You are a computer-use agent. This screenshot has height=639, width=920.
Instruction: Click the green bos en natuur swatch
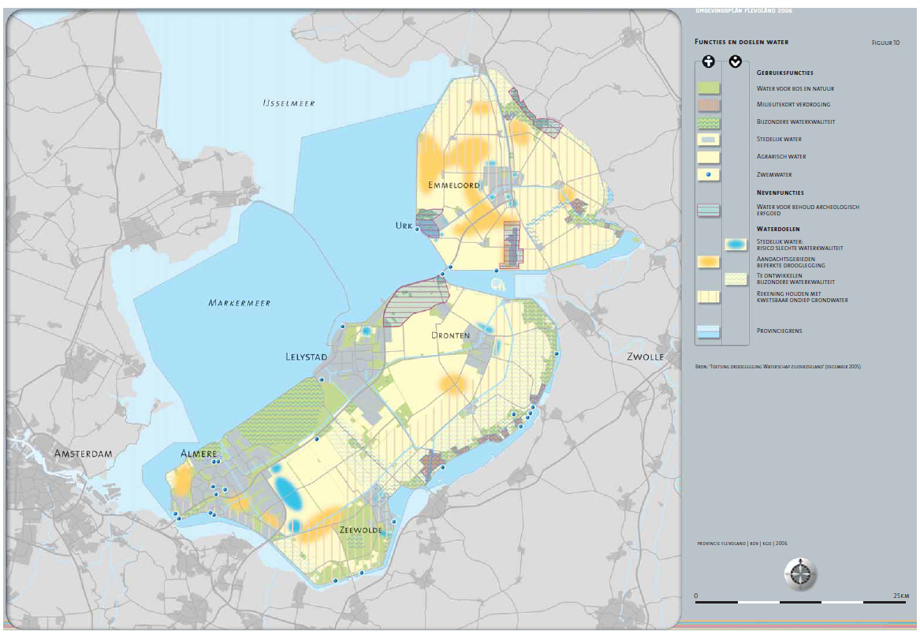coord(709,88)
